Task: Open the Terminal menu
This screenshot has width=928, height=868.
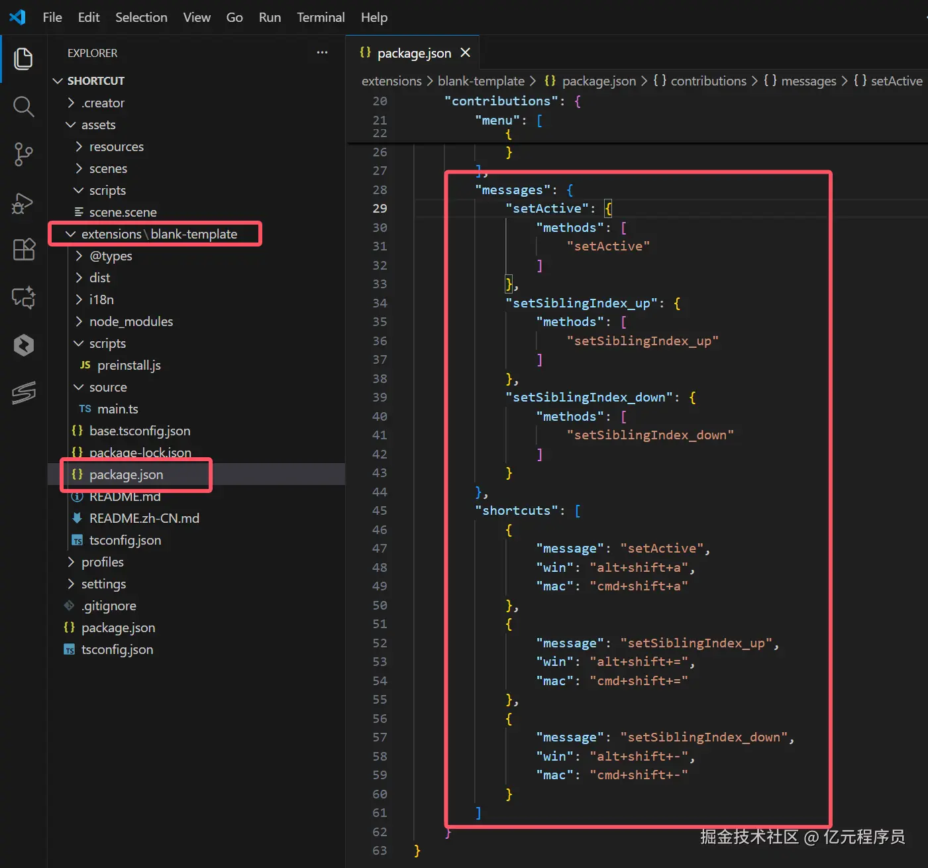Action: 321,17
